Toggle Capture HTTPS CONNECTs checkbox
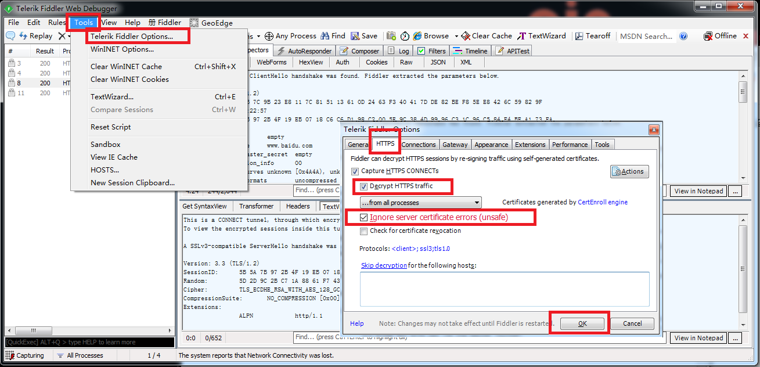This screenshot has height=367, width=760. tap(355, 171)
